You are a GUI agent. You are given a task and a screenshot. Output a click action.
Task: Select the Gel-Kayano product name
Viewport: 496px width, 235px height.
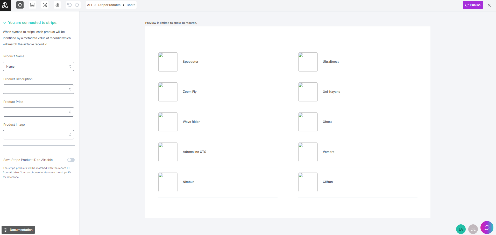(331, 92)
